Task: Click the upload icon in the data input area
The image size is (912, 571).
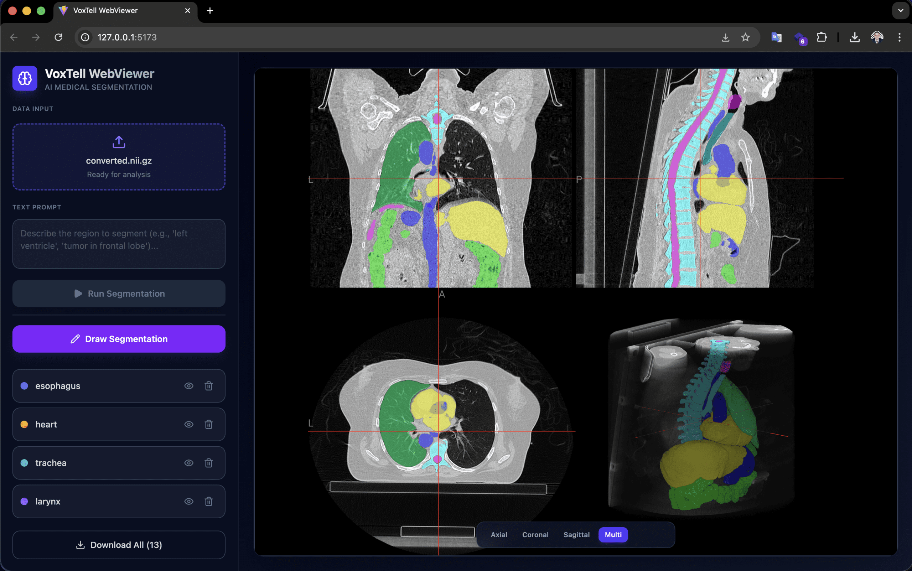Action: pos(118,142)
